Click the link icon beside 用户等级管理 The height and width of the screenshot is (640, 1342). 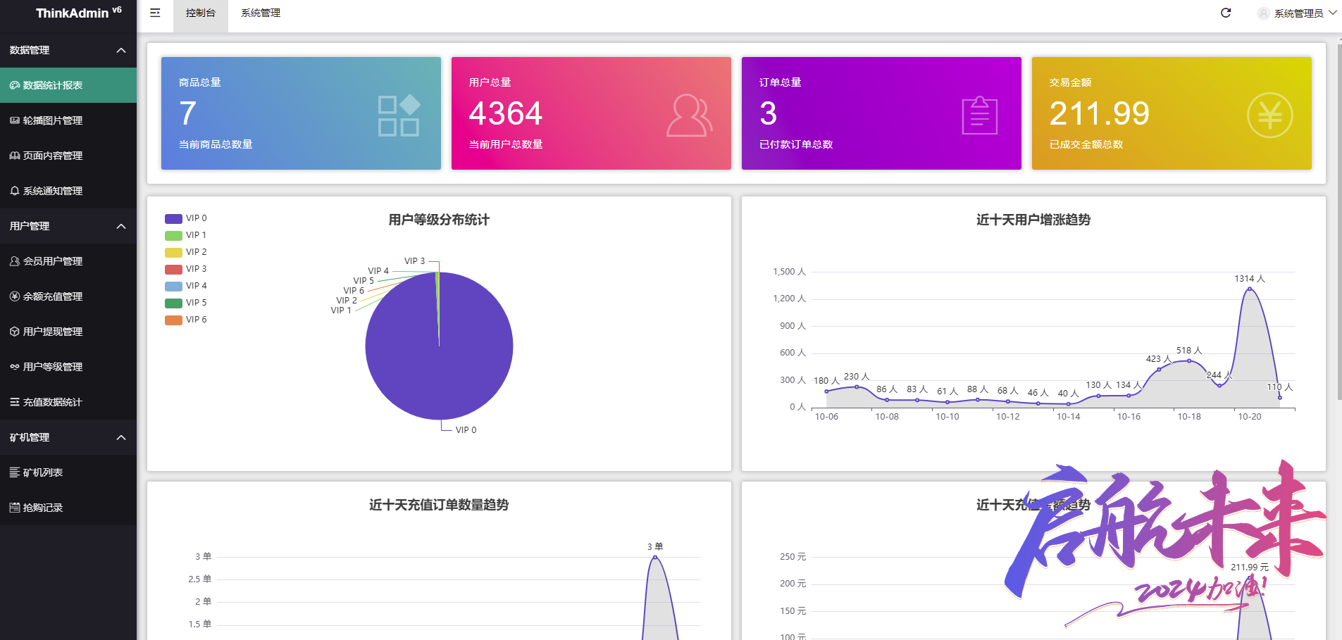pyautogui.click(x=15, y=367)
